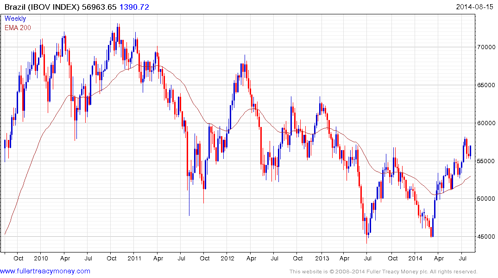
Task: Click the copyright notice text
Action: point(384,272)
